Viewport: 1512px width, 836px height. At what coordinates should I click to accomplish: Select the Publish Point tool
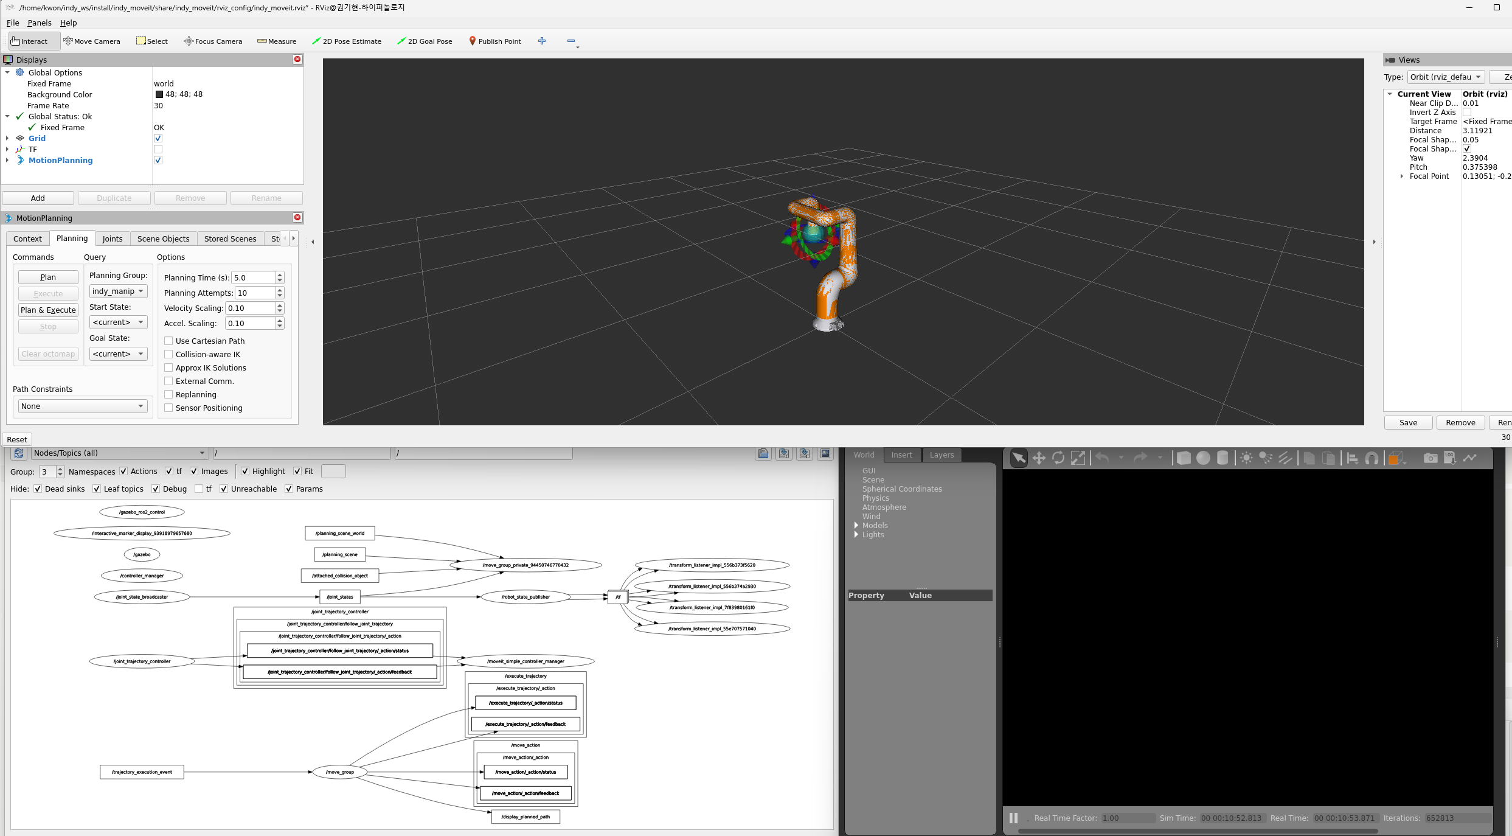[x=496, y=41]
